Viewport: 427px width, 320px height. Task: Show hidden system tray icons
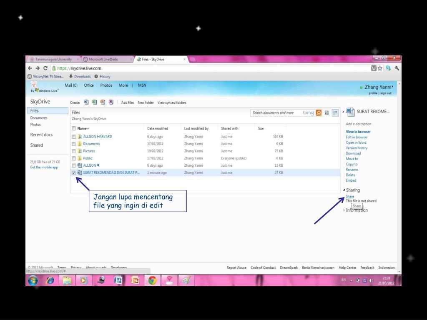point(351,280)
